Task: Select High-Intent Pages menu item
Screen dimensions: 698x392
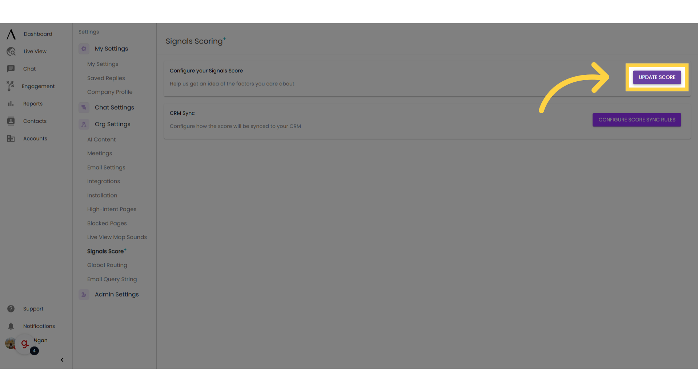Action: click(x=112, y=209)
